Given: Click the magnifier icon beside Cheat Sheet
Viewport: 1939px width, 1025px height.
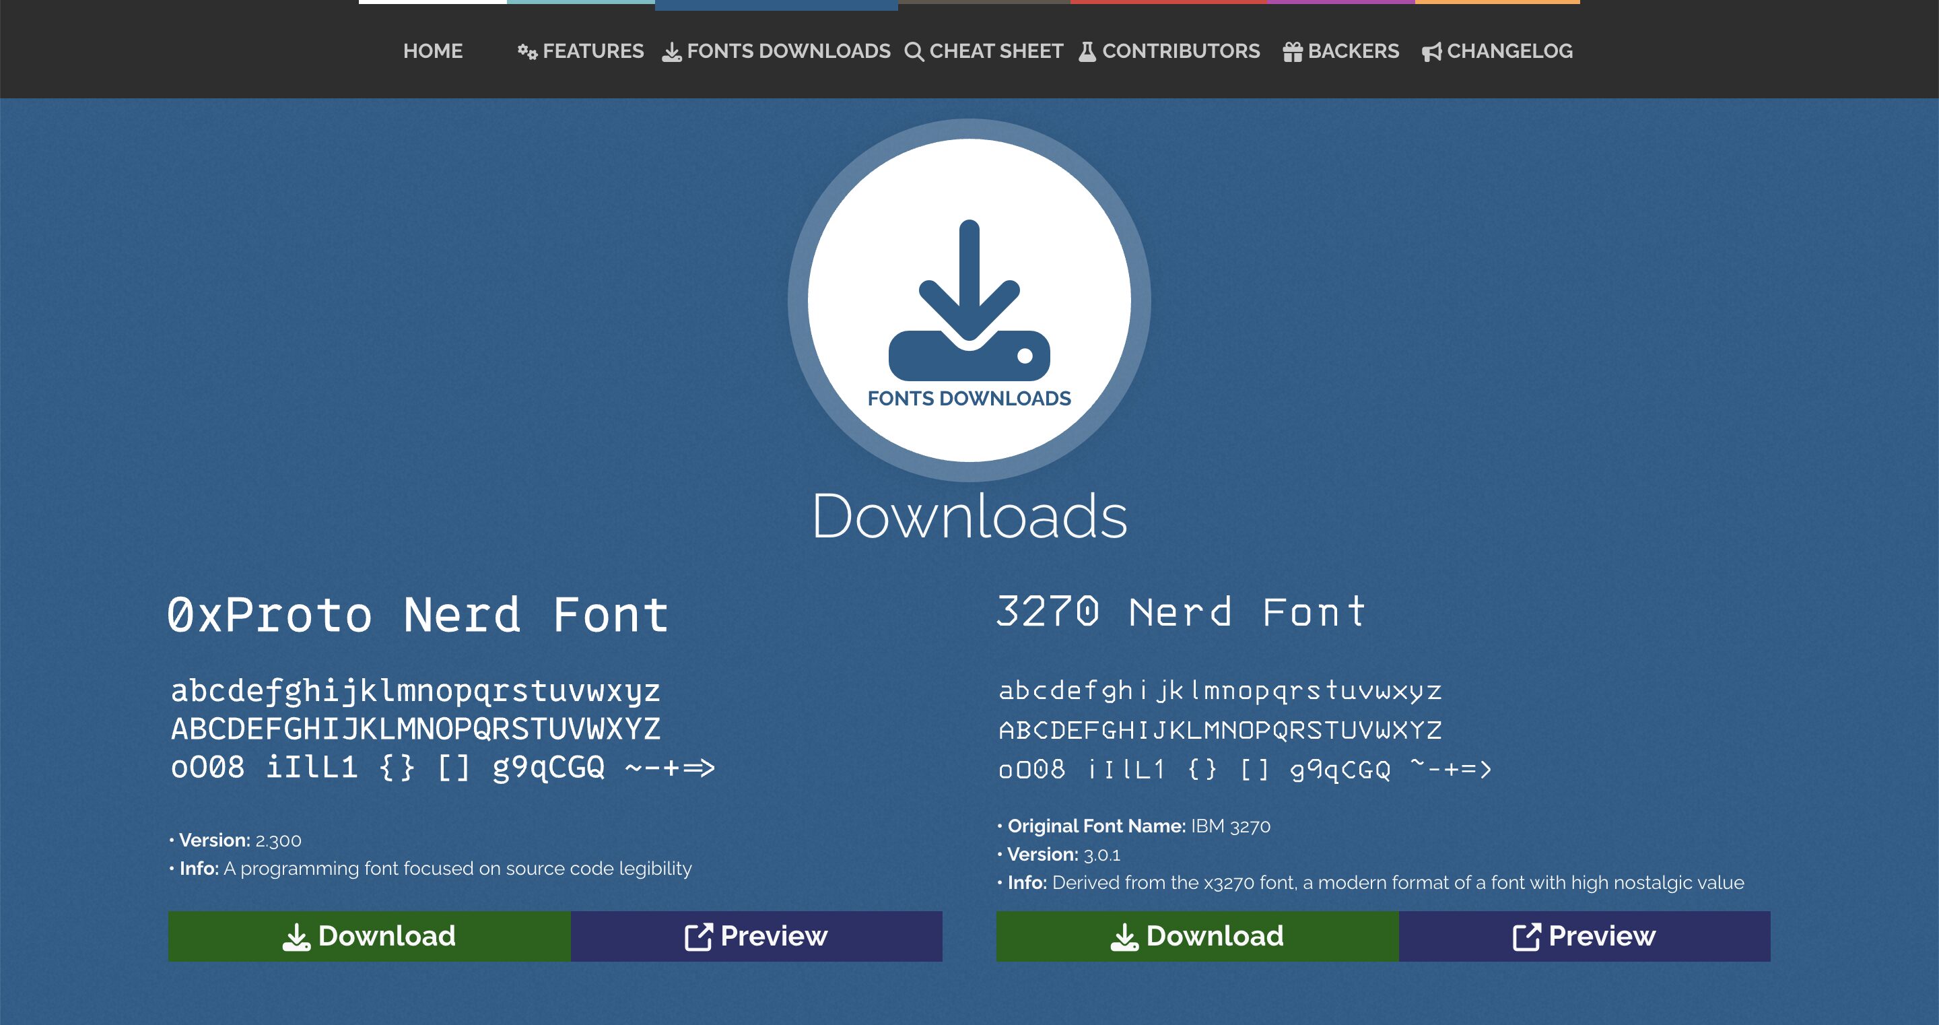Looking at the screenshot, I should click(x=914, y=51).
